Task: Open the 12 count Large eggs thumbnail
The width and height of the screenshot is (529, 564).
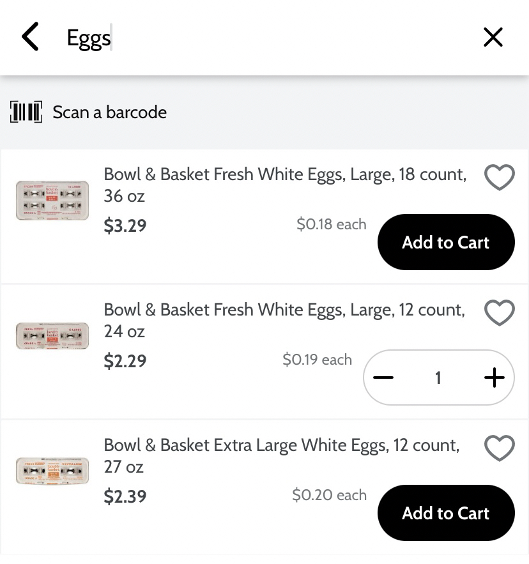Action: pyautogui.click(x=52, y=335)
